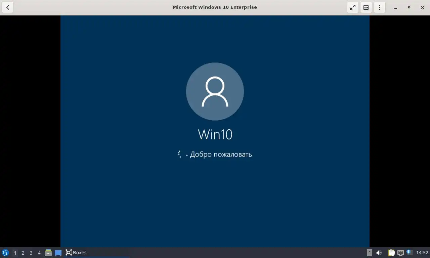Switch to workspace 1

pos(15,253)
